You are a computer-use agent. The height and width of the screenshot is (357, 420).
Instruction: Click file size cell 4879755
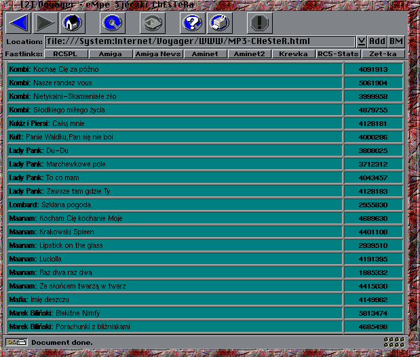pos(373,110)
